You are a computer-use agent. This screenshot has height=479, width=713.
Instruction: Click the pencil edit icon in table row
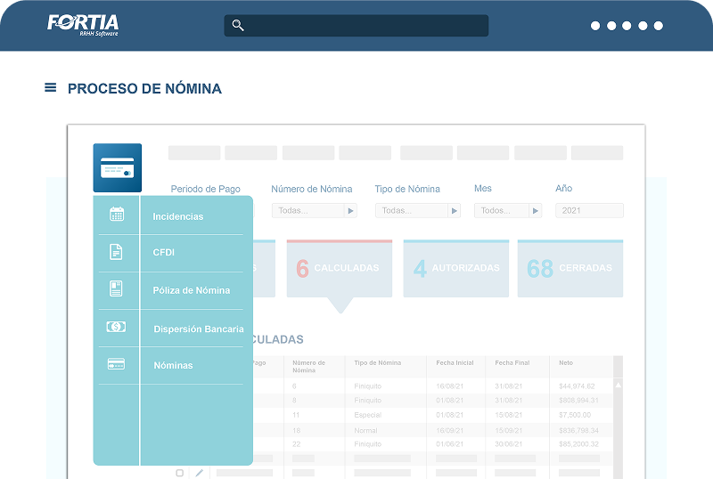pyautogui.click(x=200, y=473)
